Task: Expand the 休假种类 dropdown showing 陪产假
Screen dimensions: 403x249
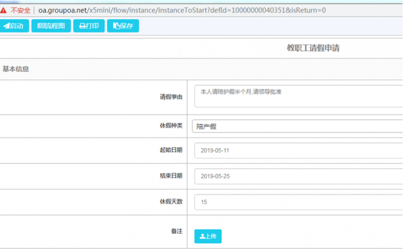Action: 297,127
